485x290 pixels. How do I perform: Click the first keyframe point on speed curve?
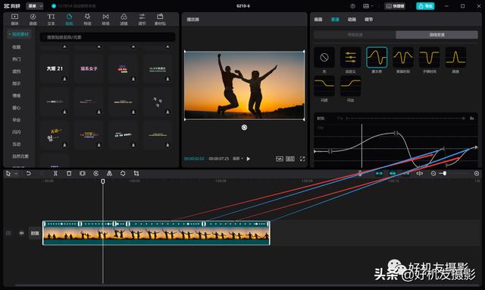pos(330,151)
